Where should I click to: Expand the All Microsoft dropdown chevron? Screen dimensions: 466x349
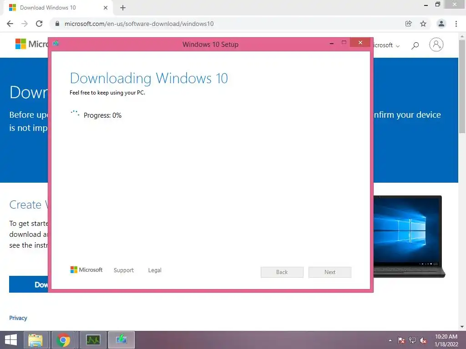pyautogui.click(x=398, y=46)
